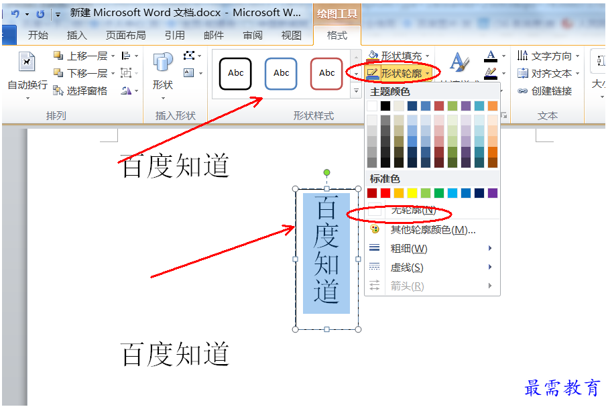This screenshot has width=606, height=409.
Task: Switch to the 视图 tab
Action: 291,36
